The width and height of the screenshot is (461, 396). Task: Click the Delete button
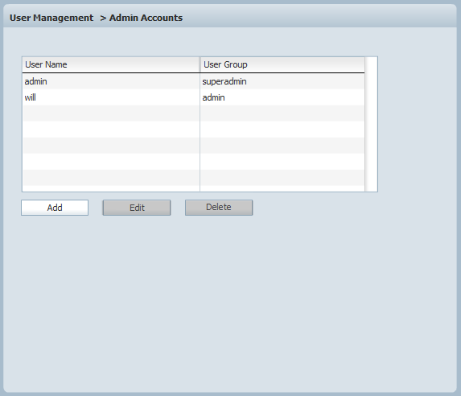[219, 208]
